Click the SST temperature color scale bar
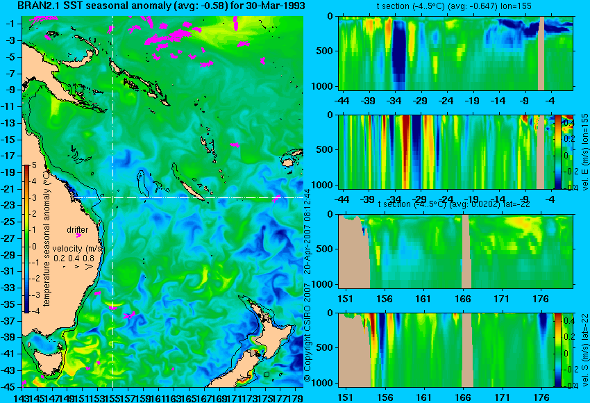Viewport: 590px width, 403px height. point(26,239)
